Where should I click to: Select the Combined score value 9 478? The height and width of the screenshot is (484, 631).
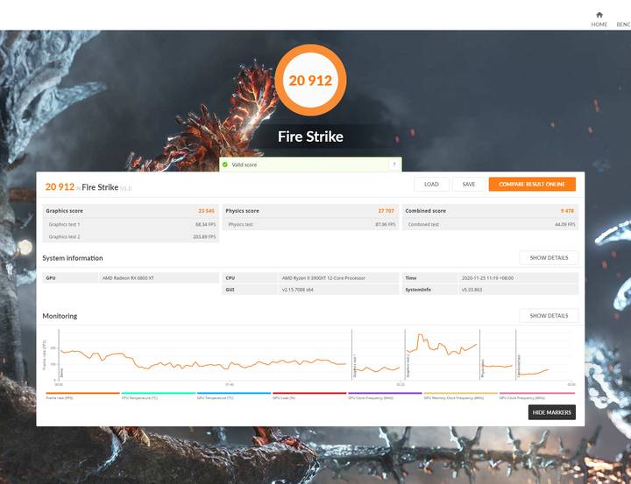click(x=567, y=211)
